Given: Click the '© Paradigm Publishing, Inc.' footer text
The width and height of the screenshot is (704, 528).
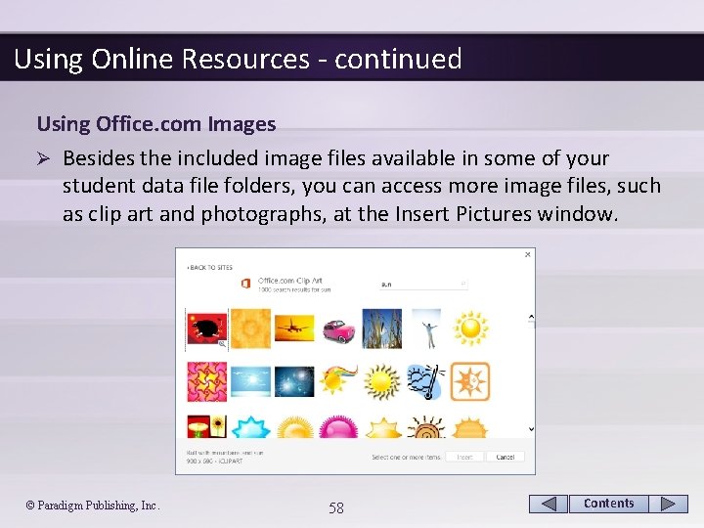Looking at the screenshot, I should [93, 506].
